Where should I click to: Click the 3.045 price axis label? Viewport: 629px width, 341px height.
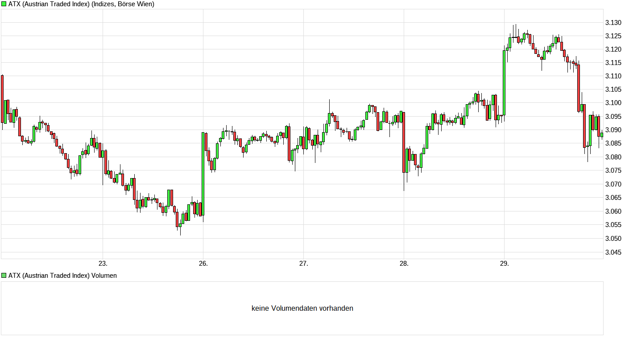613,252
